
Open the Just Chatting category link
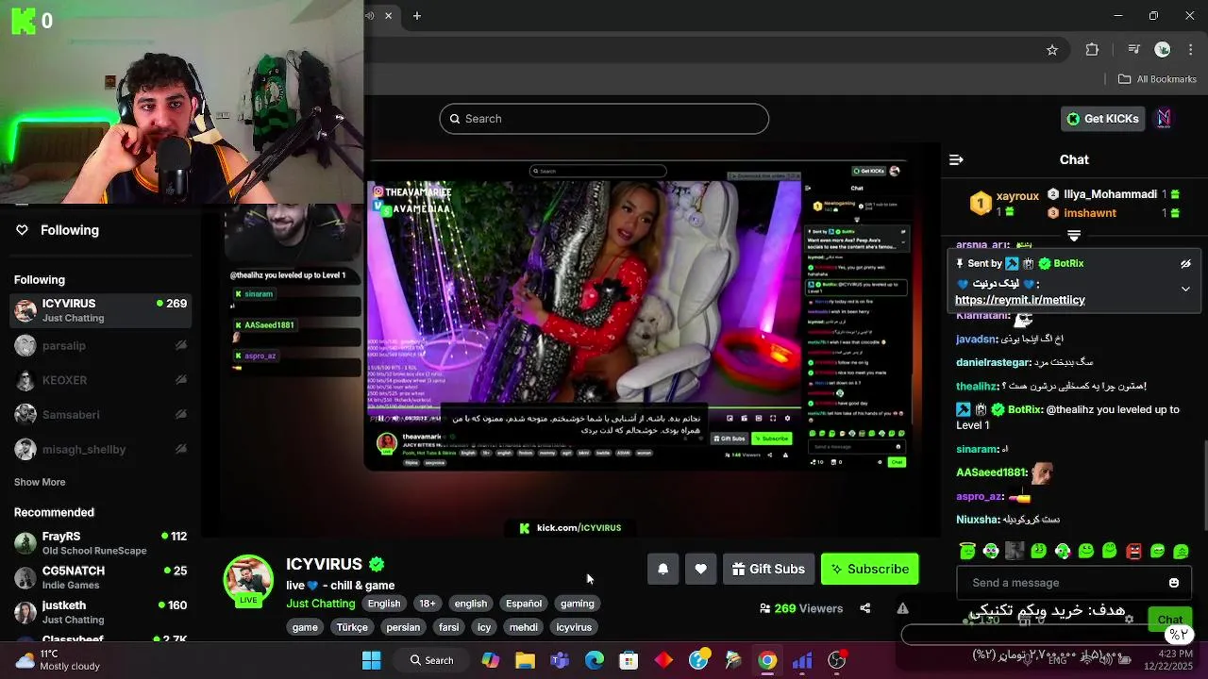click(x=321, y=604)
